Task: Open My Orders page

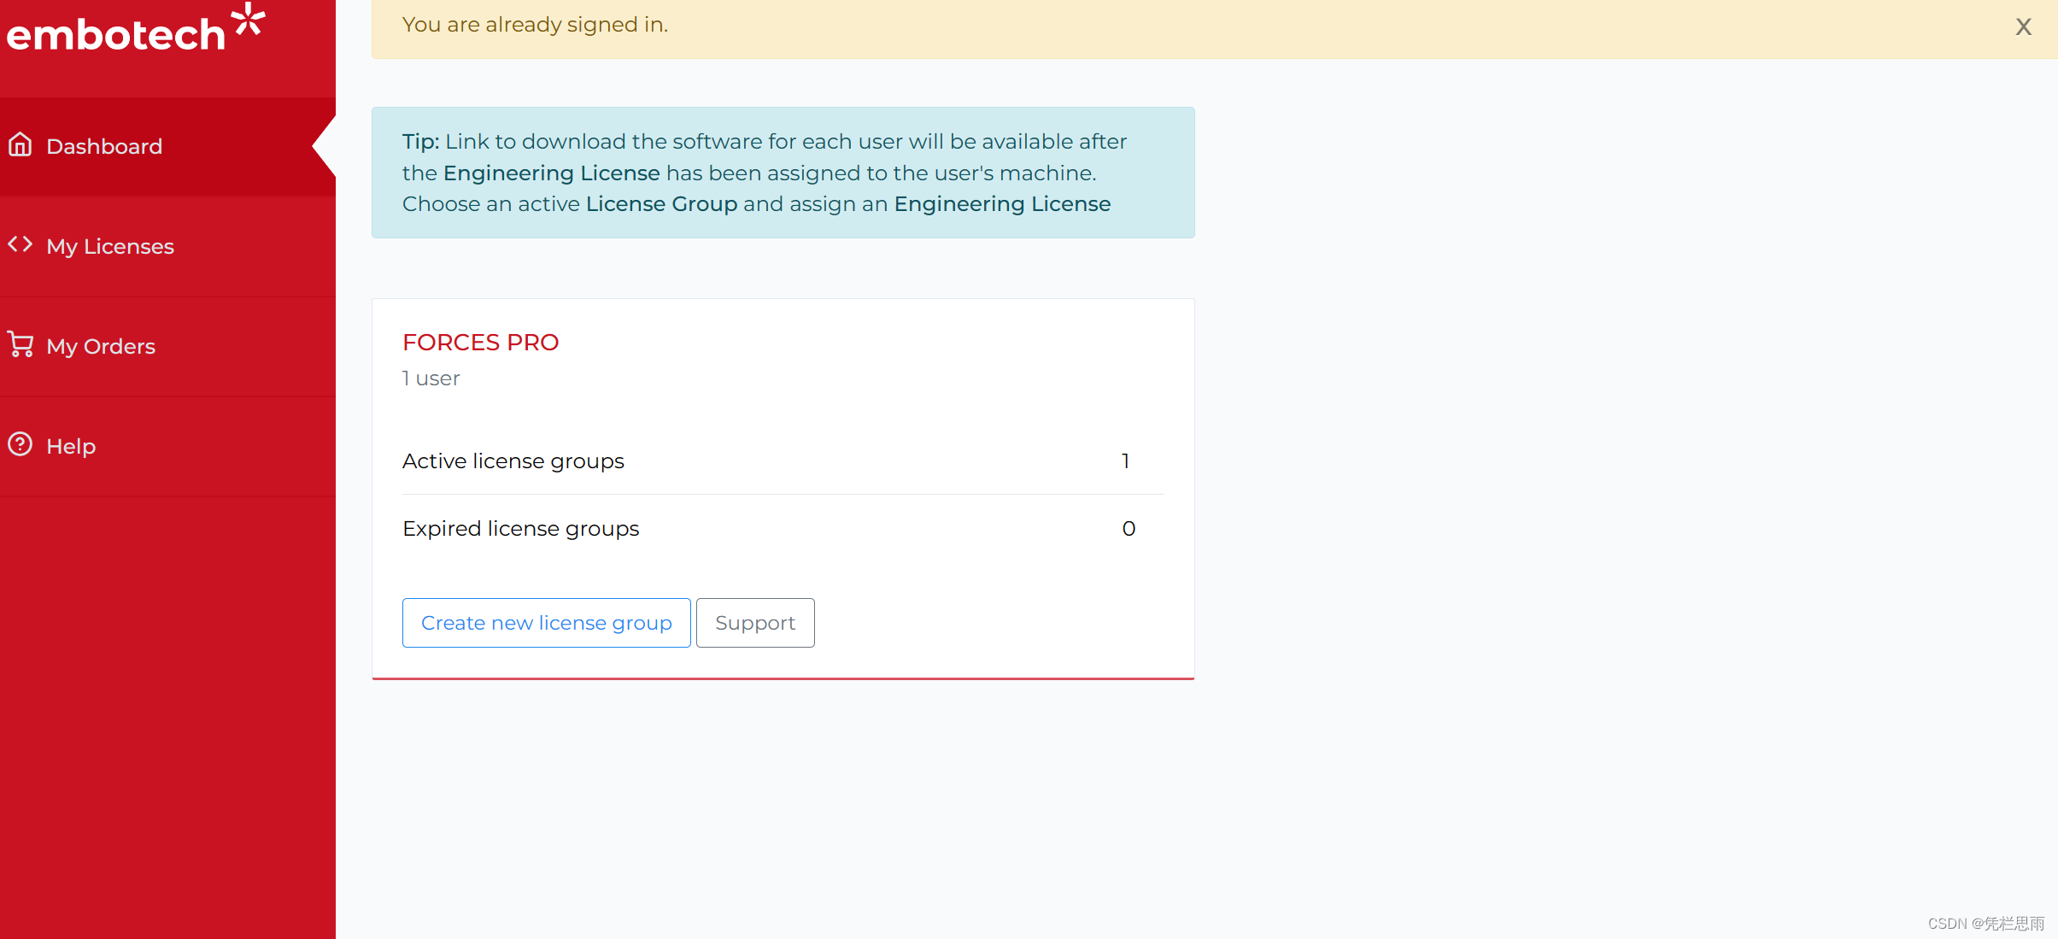Action: pyautogui.click(x=167, y=346)
